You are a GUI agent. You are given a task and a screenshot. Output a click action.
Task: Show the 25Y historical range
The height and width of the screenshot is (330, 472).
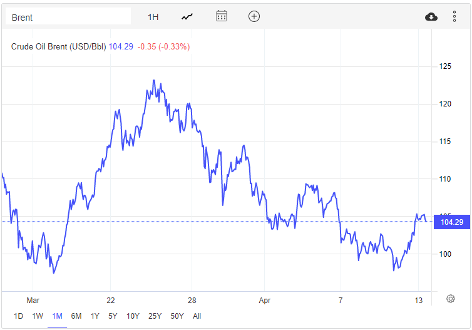click(x=155, y=316)
